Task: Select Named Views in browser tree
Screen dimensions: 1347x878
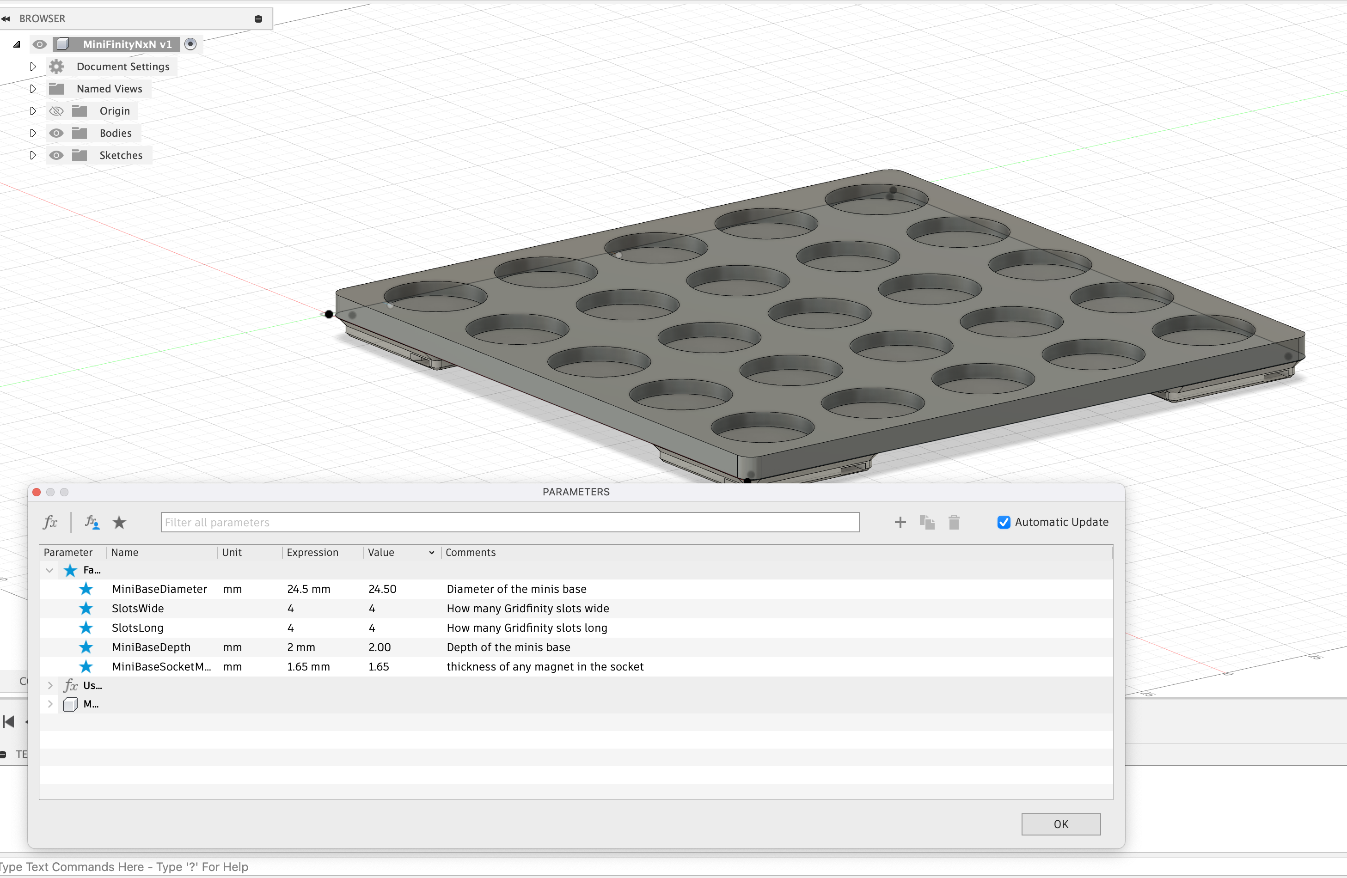Action: point(109,88)
